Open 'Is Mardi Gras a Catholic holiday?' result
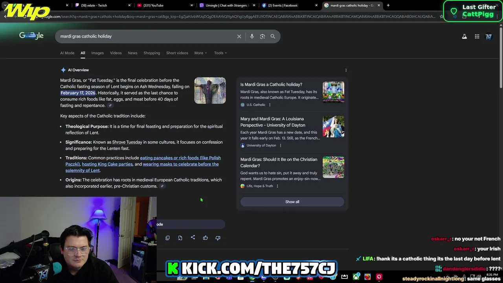This screenshot has width=503, height=283. [271, 85]
